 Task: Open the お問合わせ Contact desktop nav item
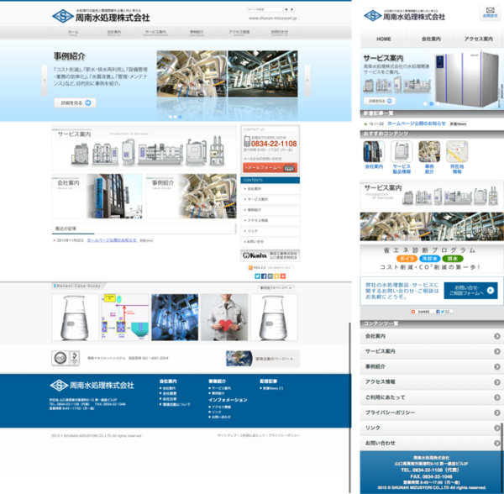tap(280, 33)
